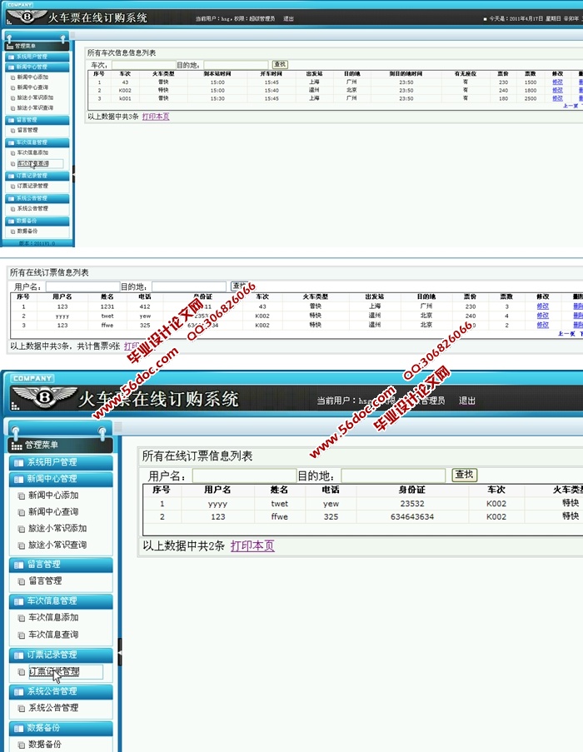
Task: Click cell '634643634' in the two-row booking list
Action: (412, 517)
